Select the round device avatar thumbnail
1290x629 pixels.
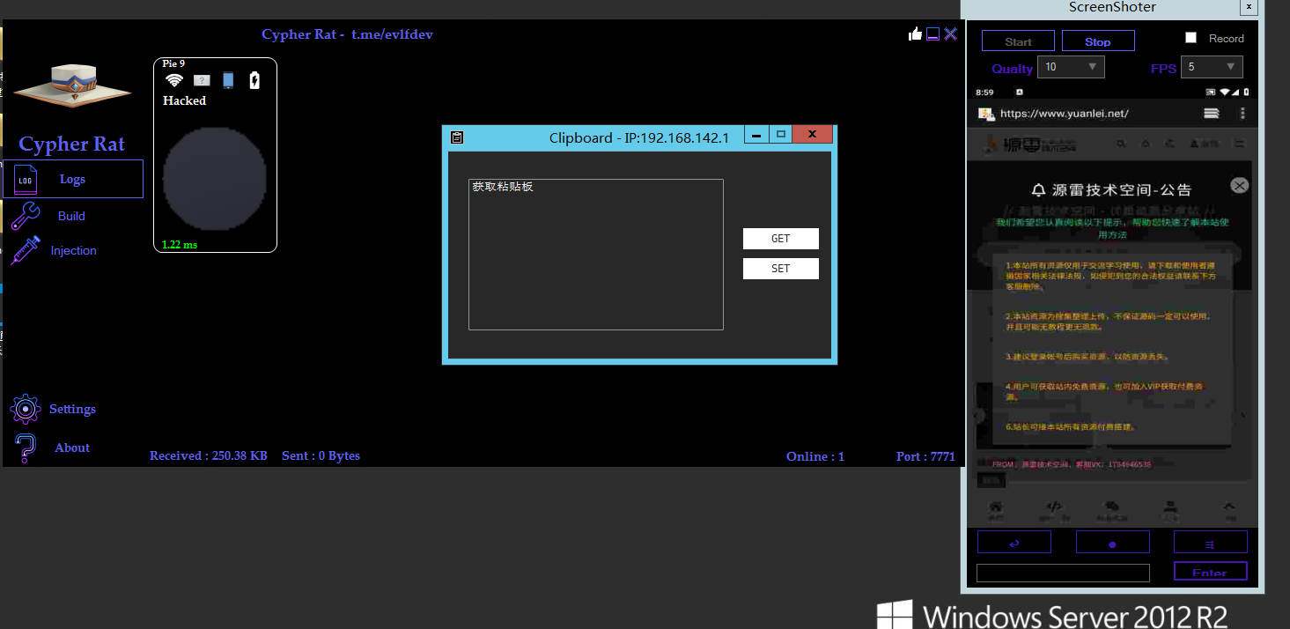(215, 180)
